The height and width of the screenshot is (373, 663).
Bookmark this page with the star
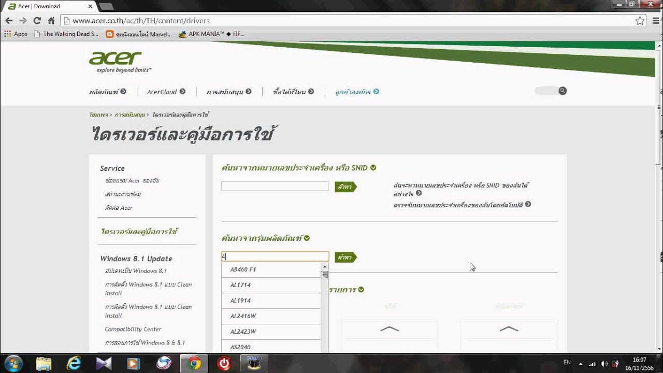(x=640, y=21)
